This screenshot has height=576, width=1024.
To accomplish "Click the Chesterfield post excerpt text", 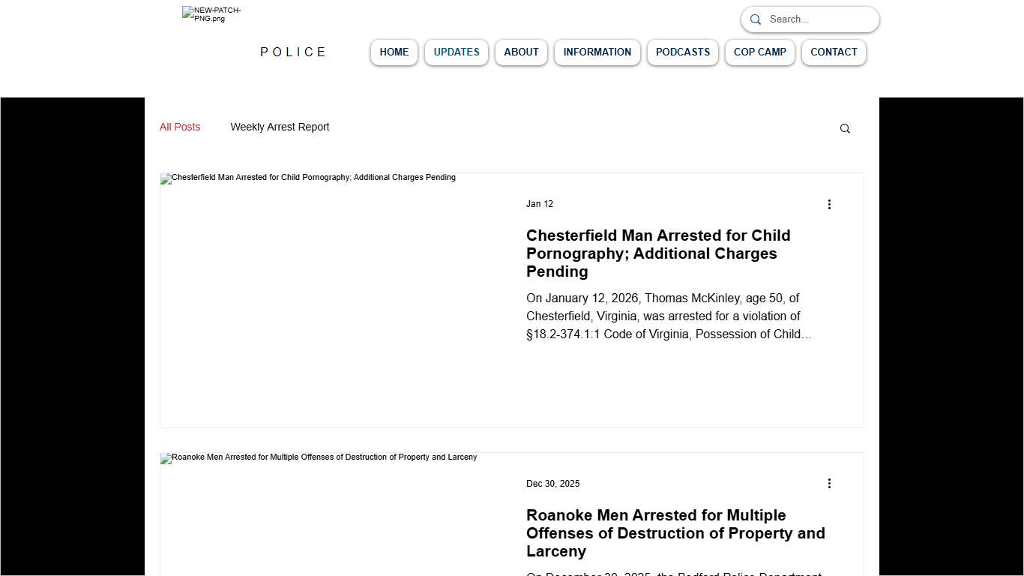I will click(x=669, y=316).
